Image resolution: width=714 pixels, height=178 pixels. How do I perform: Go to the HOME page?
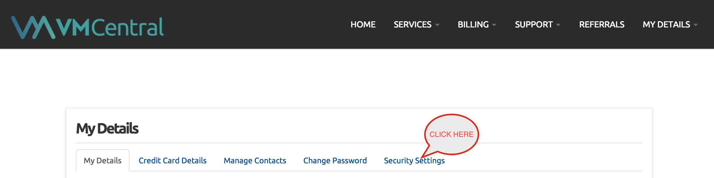[363, 24]
